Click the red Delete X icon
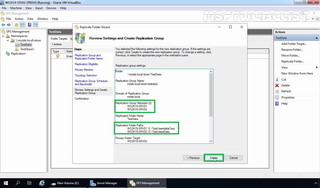 [277, 85]
